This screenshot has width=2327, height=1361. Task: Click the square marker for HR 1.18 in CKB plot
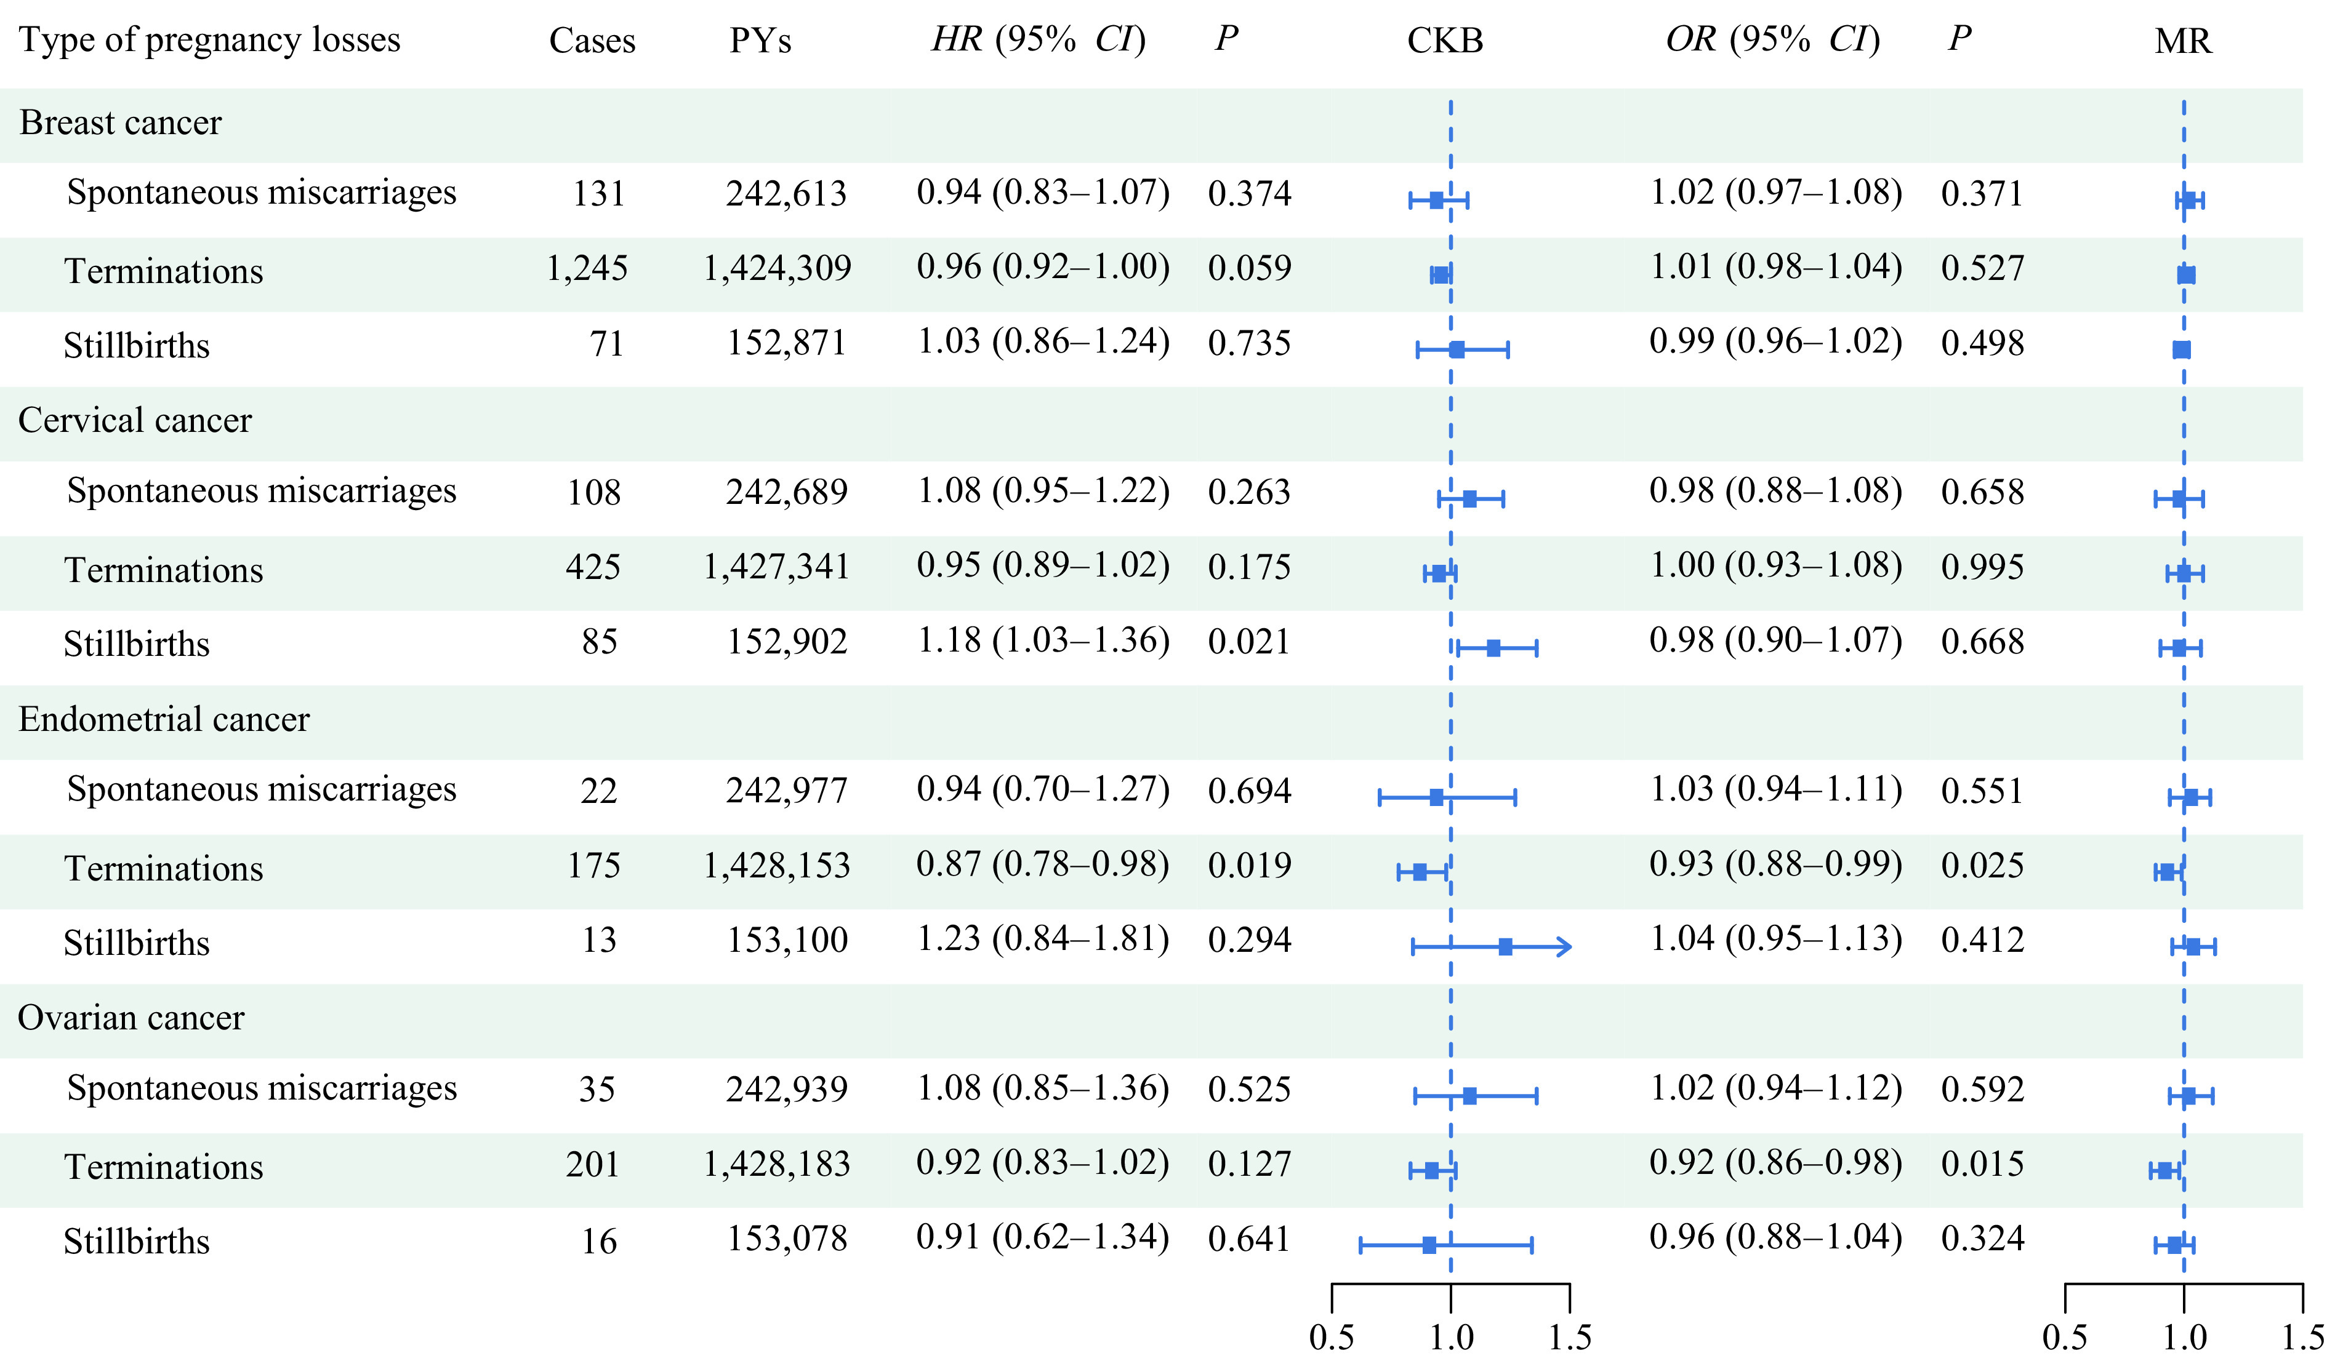(x=1493, y=649)
